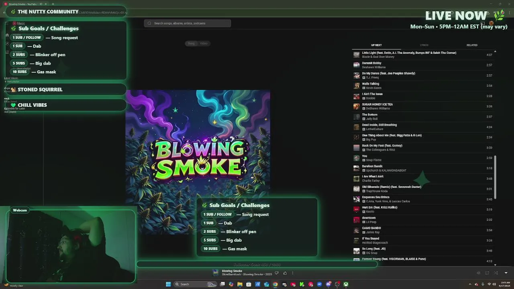Image resolution: width=514 pixels, height=289 pixels.
Task: Open the Xbox app in taskbar
Action: [x=346, y=284]
